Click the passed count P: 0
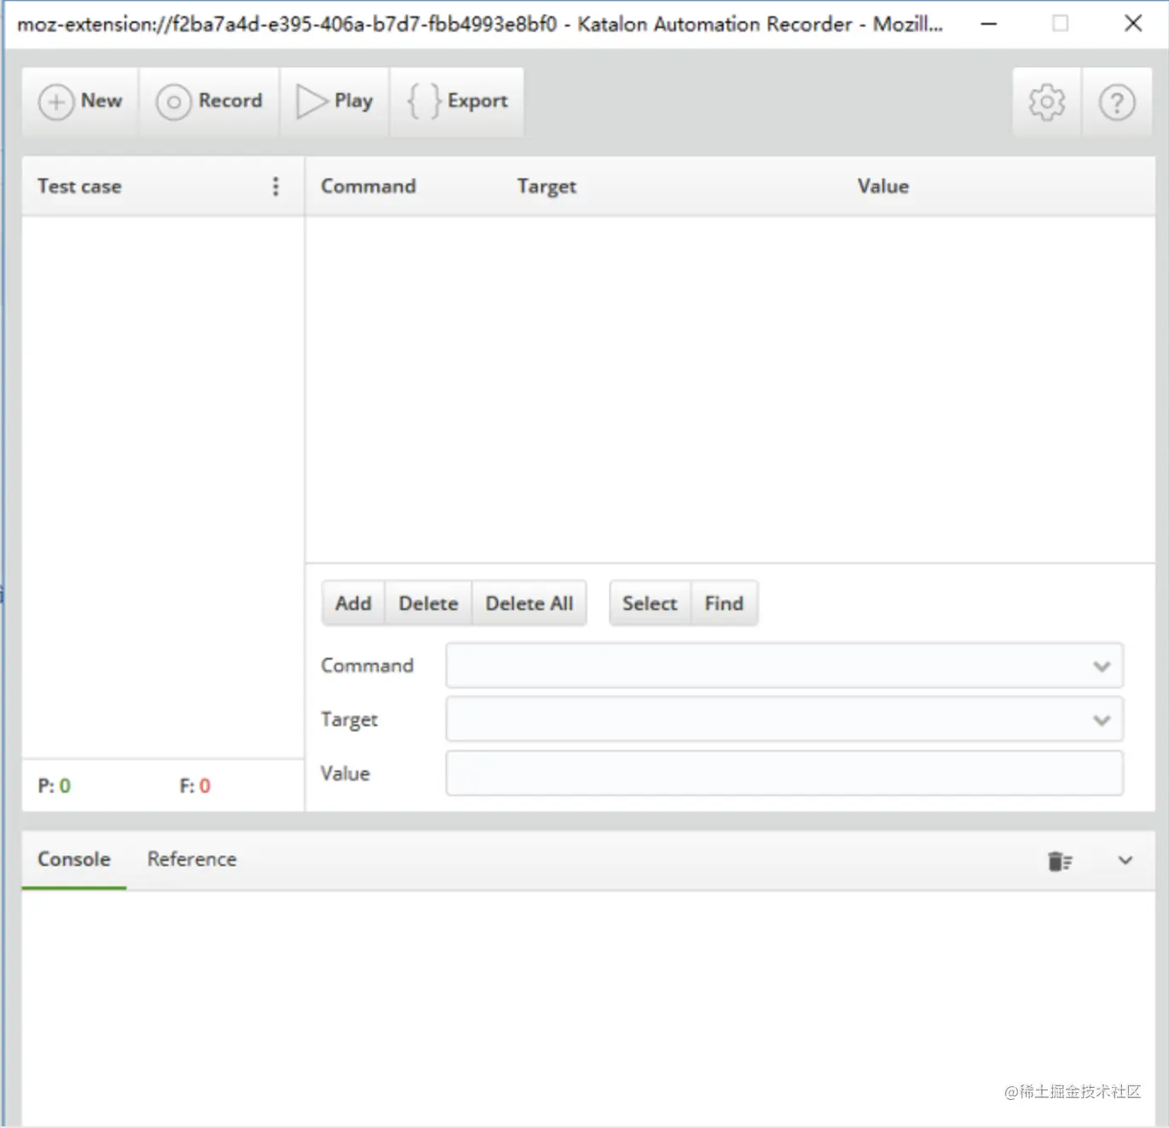 (55, 786)
